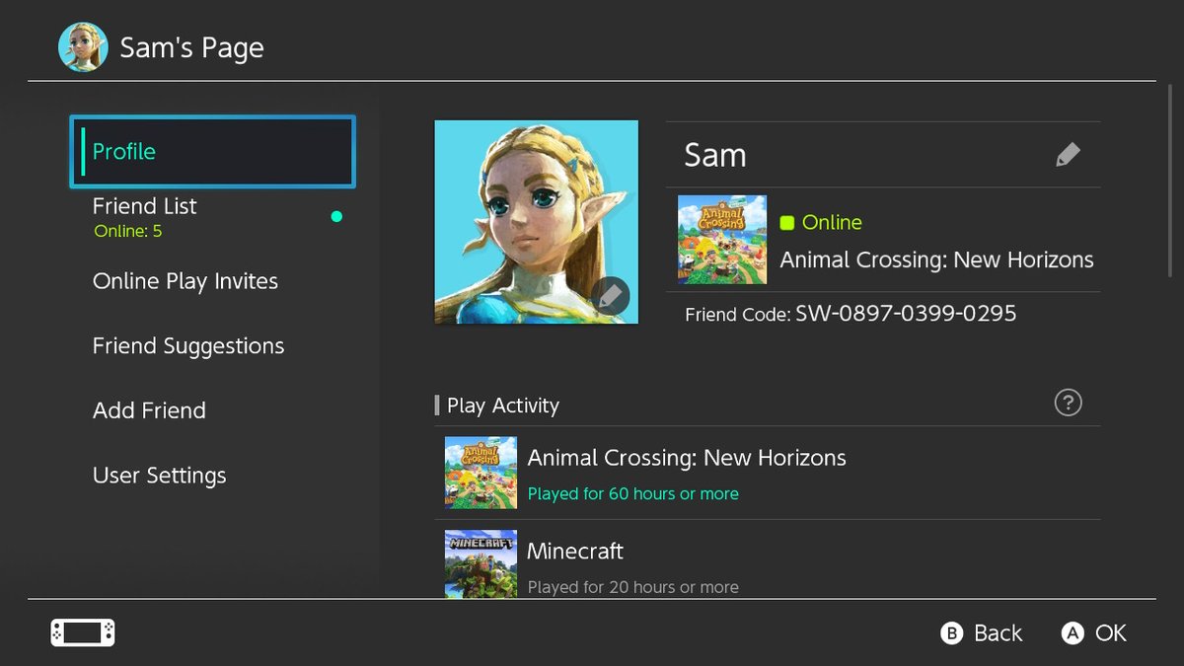
Task: Click the green Online status text
Action: pos(832,223)
